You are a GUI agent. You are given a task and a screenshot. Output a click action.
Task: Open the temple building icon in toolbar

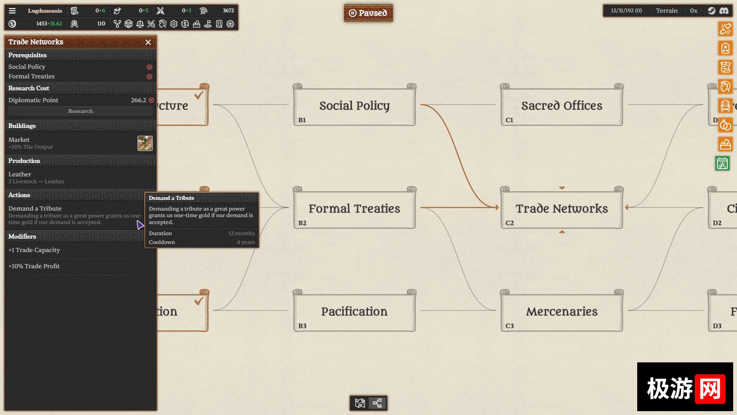(x=129, y=24)
